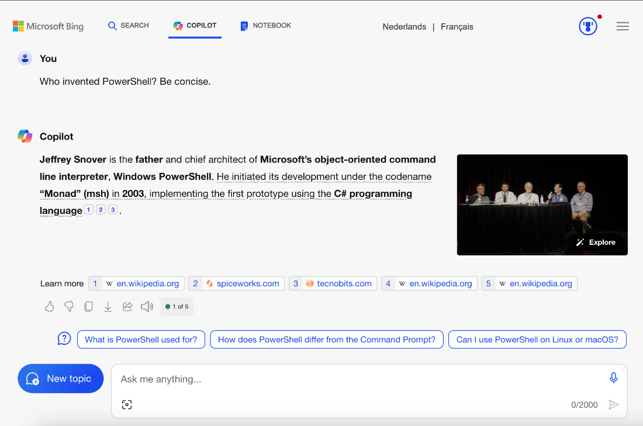The image size is (643, 426).
Task: Open the hamburger settings menu
Action: [x=623, y=26]
